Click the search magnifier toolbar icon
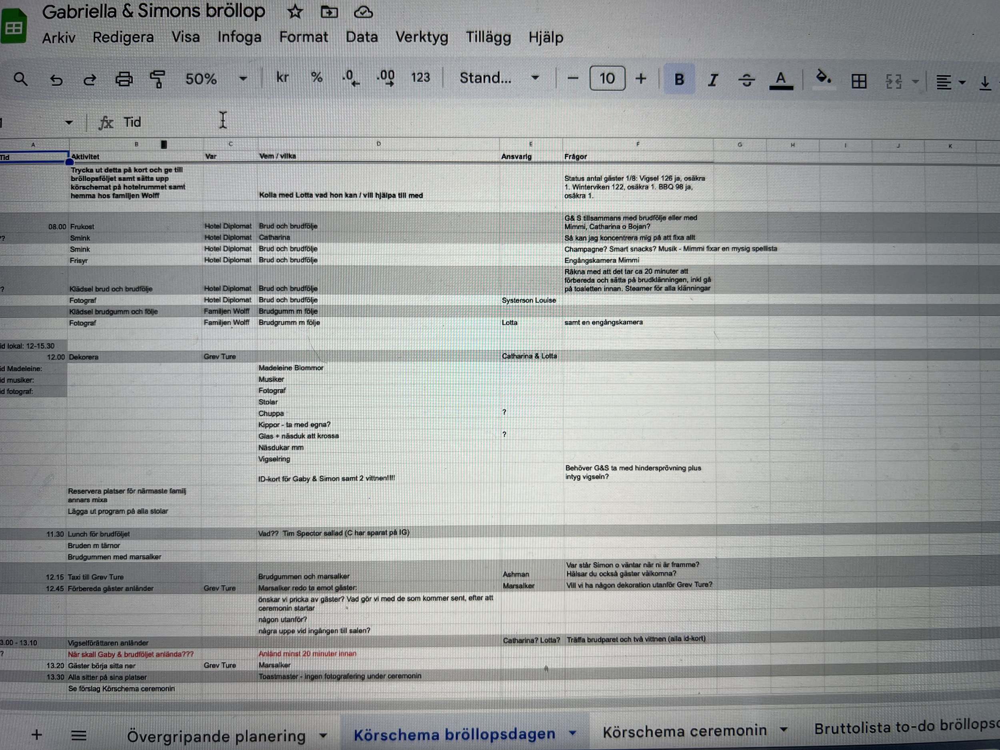Screen dimensions: 1000x750 coord(21,79)
